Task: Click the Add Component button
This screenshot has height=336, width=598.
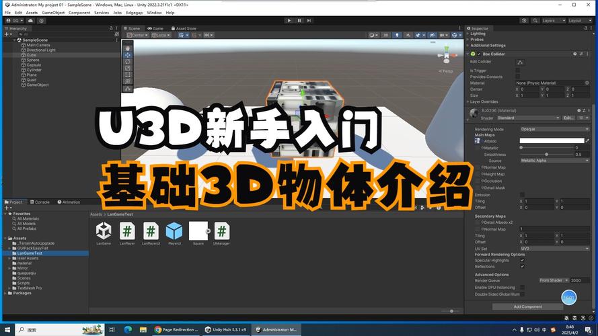Action: pyautogui.click(x=527, y=306)
